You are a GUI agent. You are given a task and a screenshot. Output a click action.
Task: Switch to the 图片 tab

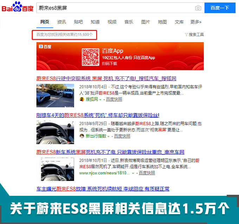point(146,22)
